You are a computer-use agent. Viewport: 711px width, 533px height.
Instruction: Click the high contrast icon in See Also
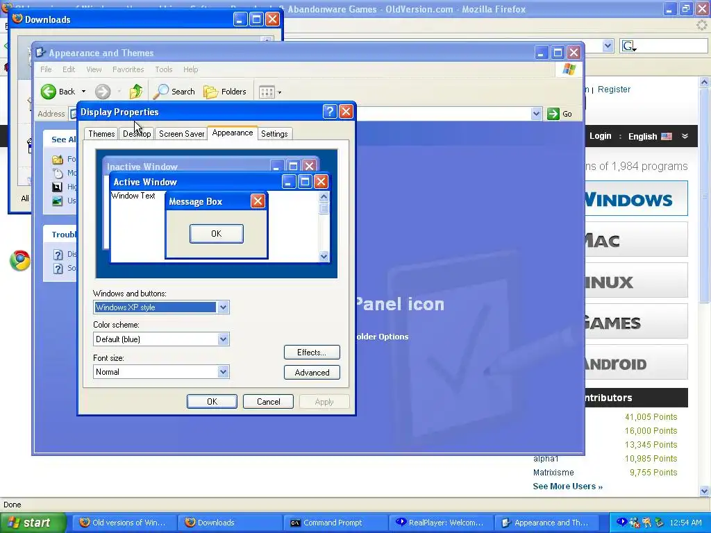point(57,187)
